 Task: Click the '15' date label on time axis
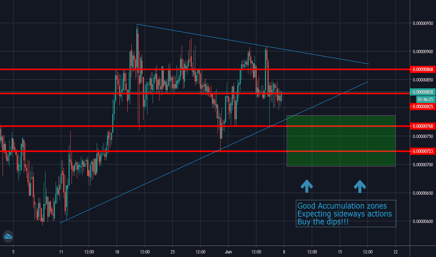(x=340, y=252)
